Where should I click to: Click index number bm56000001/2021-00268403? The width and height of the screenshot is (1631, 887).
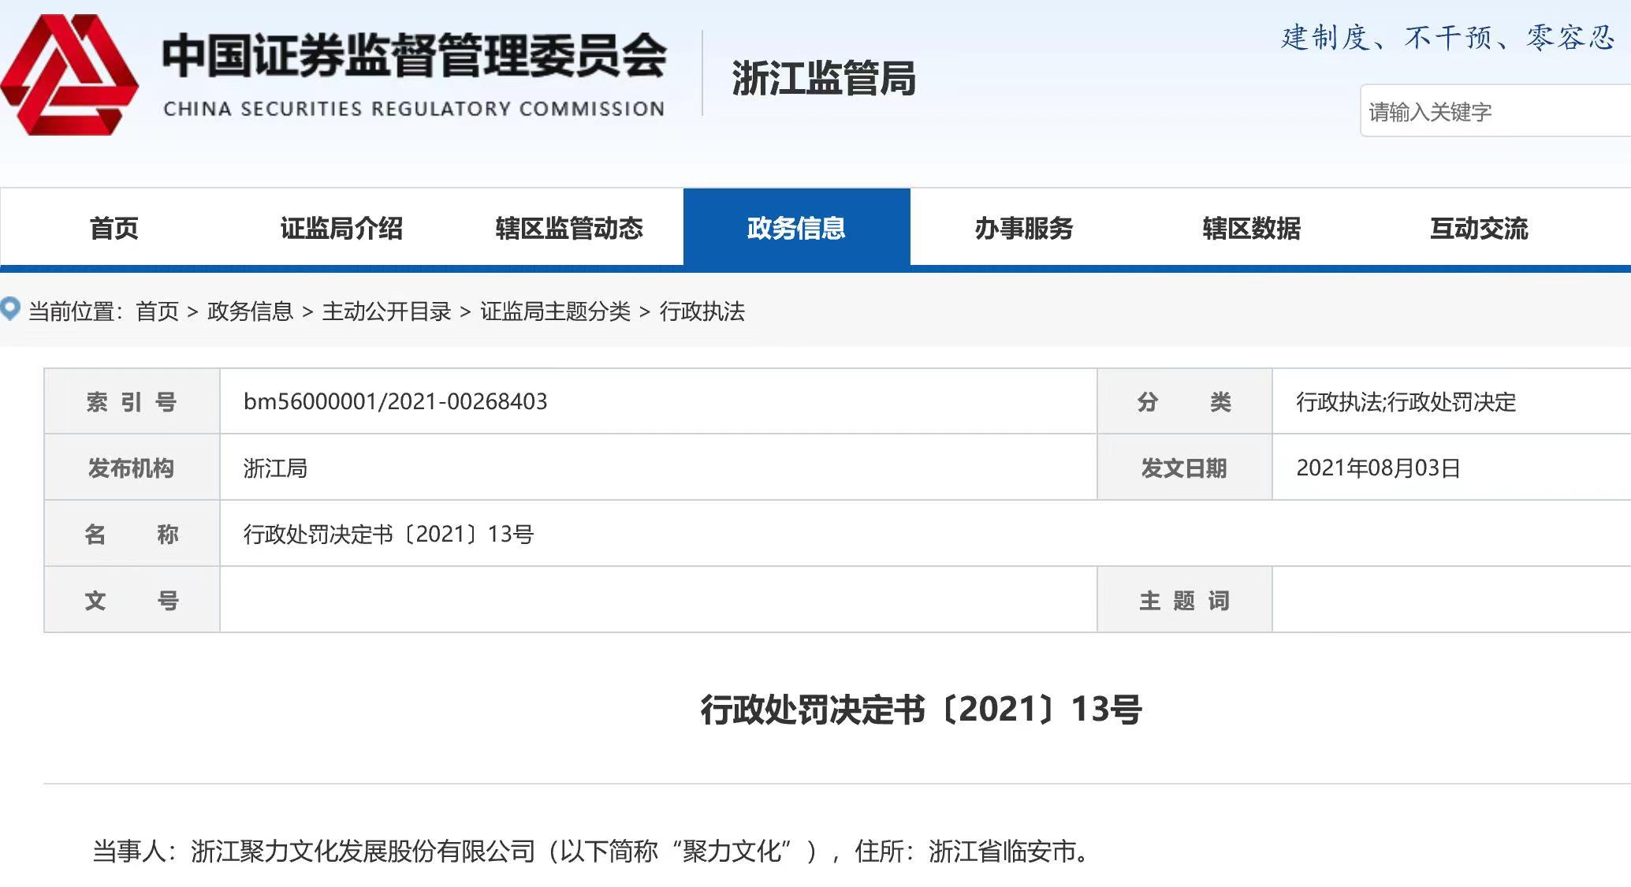click(395, 402)
